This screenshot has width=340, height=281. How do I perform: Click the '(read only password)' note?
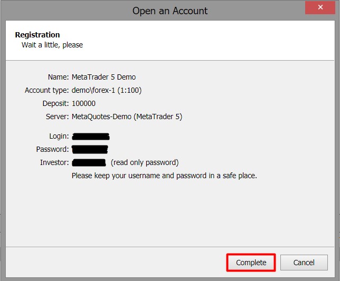[x=145, y=162]
